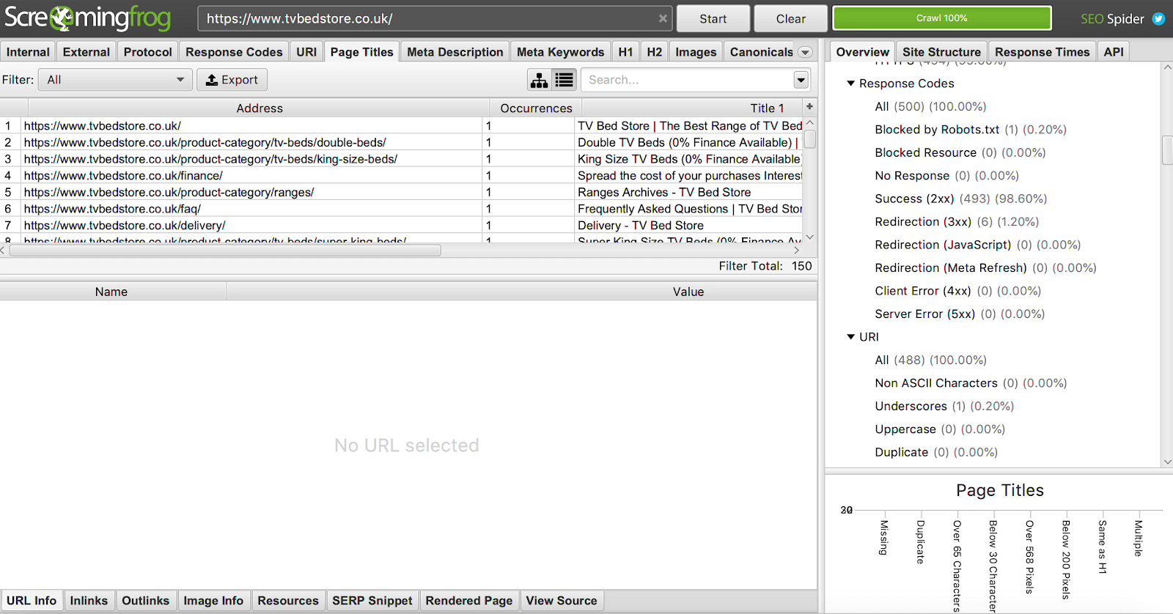Click the Twitter bird icon
Screen dimensions: 1173x614
click(x=1158, y=19)
